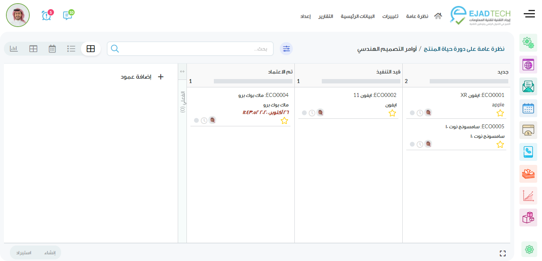Open the activity clock on ECO0002 card

[x=312, y=113]
